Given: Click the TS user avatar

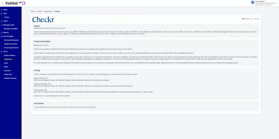Looking at the screenshot, I should coord(253,2).
